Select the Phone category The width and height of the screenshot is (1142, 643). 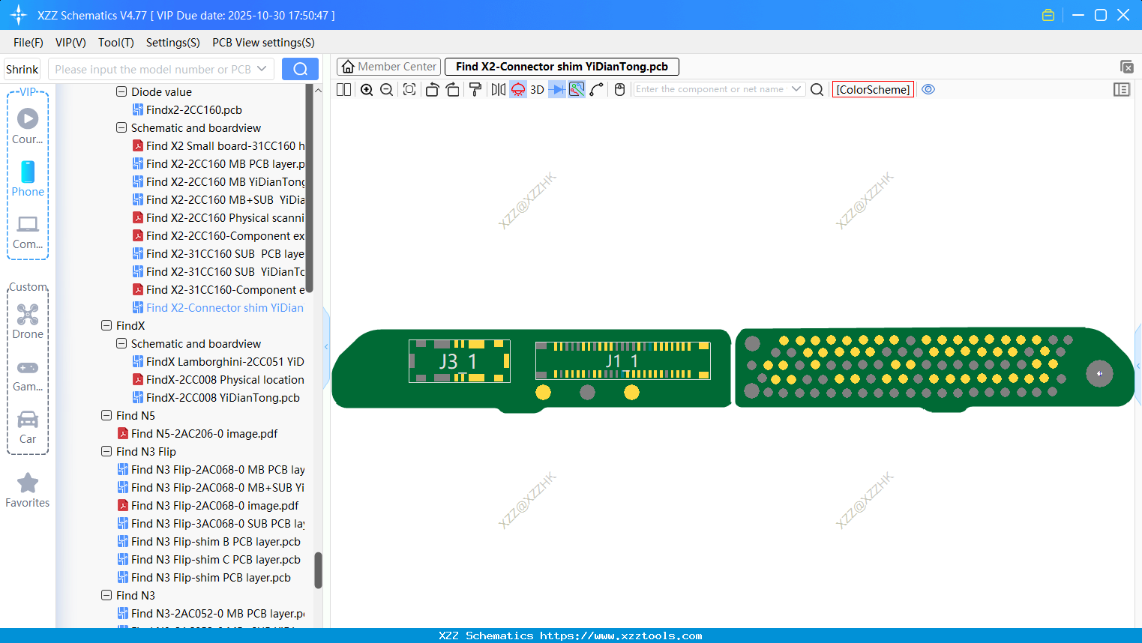click(28, 179)
